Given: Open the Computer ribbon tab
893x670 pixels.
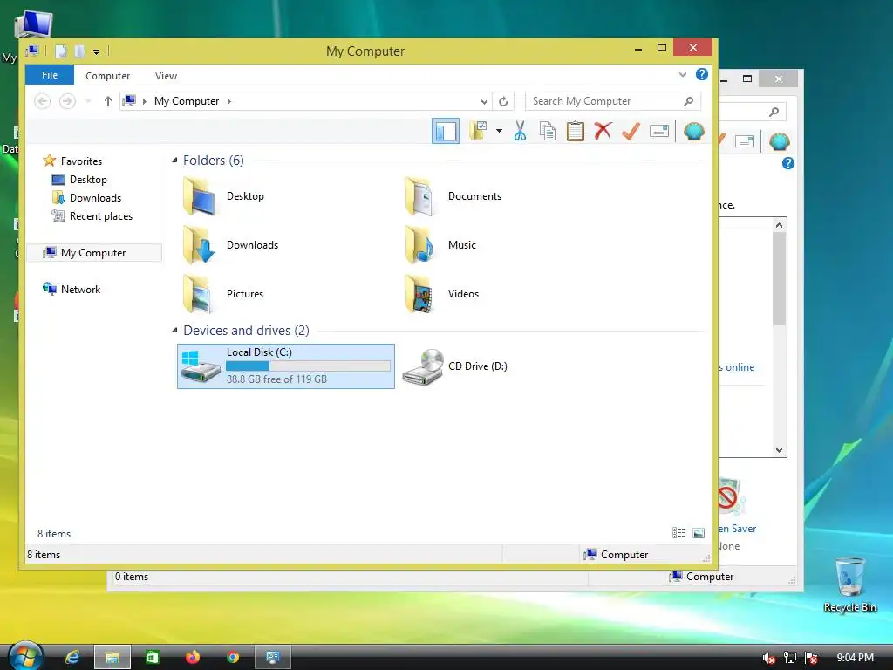Looking at the screenshot, I should point(107,76).
